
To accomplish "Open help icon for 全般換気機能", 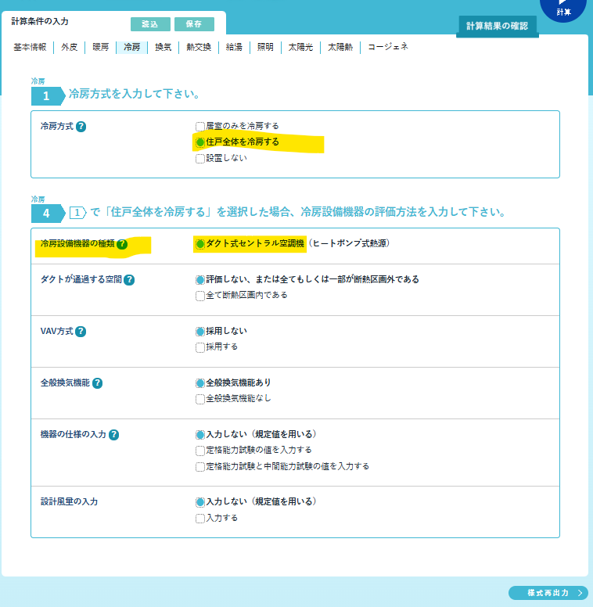I will (98, 383).
